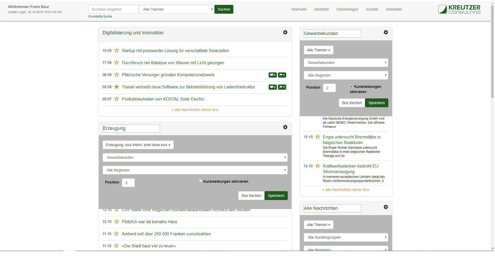This screenshot has height=268, width=495.
Task: Click Speichern button in Erzeugung box
Action: coord(276,196)
